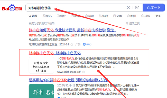The height and width of the screenshot is (98, 167).
Task: Click the 百度为您找到以下结果 text
Action: 42,23
